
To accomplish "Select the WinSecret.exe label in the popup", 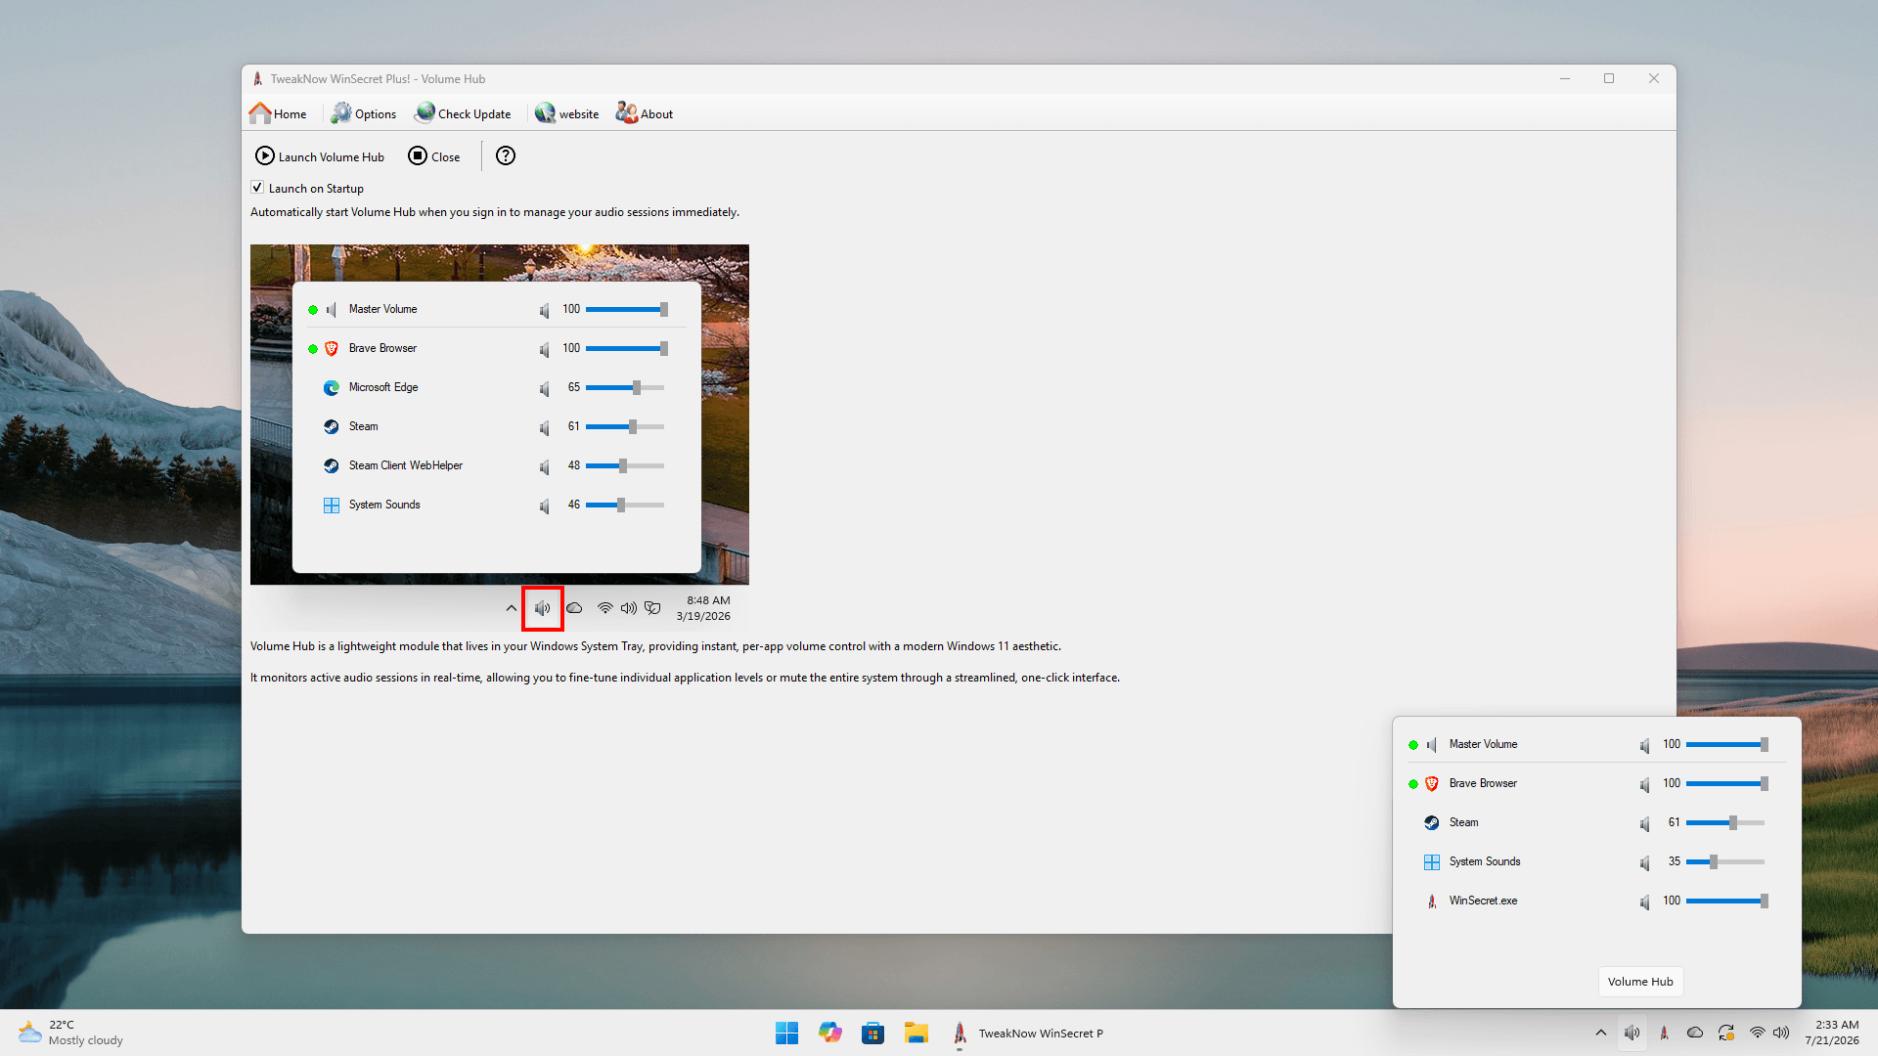I will [1483, 901].
